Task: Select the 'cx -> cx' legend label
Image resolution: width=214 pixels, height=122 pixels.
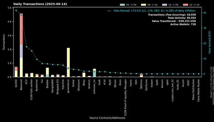Action: tap(194, 5)
